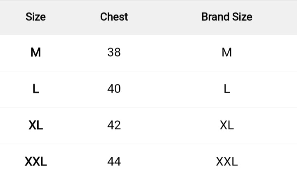This screenshot has height=177, width=297.
Task: Click chest value 42
Action: [114, 125]
